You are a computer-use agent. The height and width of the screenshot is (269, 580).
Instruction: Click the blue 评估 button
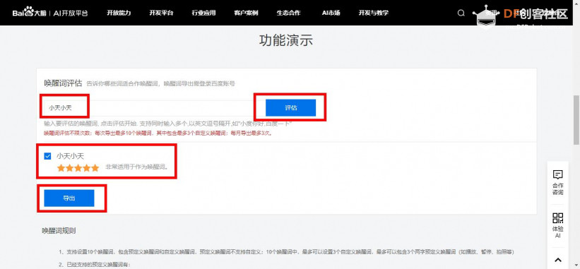291,108
